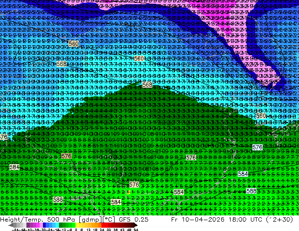The height and width of the screenshot is (231, 299).
Task: Click the '(12+30)' forecast run text
Action: (x=279, y=220)
